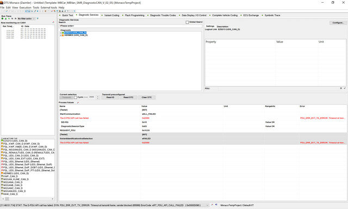Image resolution: width=348 pixels, height=209 pixels.
Task: Select the VariantIdentificationAndSelection row
Action: (x=203, y=139)
